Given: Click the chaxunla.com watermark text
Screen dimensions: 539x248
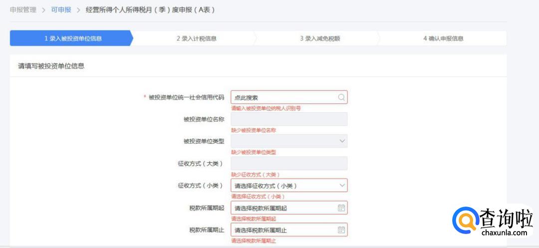Looking at the screenshot, I should [x=504, y=233].
